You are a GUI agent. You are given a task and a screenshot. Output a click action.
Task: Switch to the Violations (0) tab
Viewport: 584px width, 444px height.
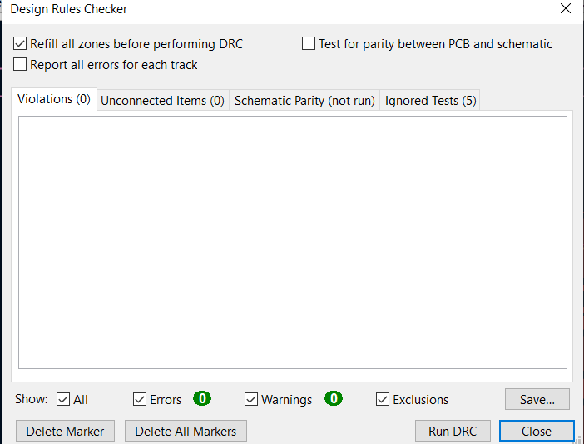pyautogui.click(x=54, y=99)
